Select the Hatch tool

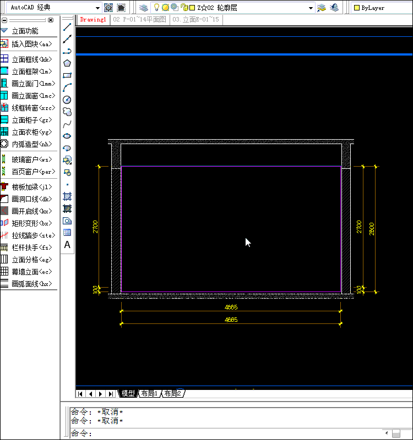(67, 196)
